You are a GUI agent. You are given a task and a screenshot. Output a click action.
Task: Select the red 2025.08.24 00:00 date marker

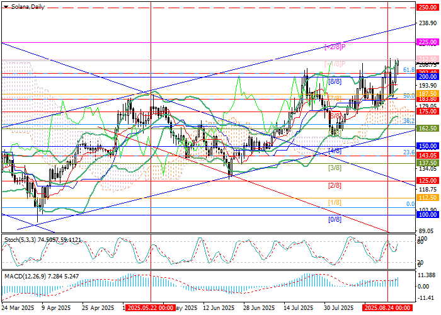pos(388,308)
